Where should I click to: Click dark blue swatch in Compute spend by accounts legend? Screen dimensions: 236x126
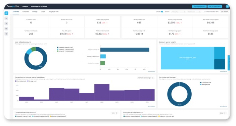point(16,116)
